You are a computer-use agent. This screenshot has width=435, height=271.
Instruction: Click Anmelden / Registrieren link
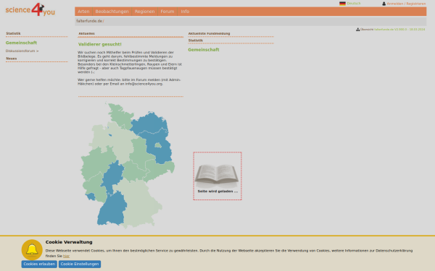point(406,4)
